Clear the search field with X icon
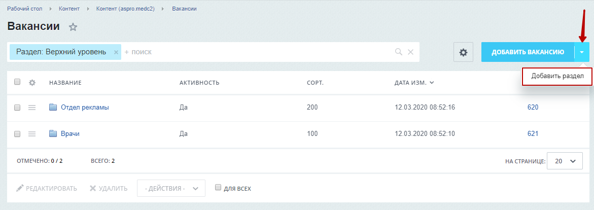The image size is (594, 210). 410,52
